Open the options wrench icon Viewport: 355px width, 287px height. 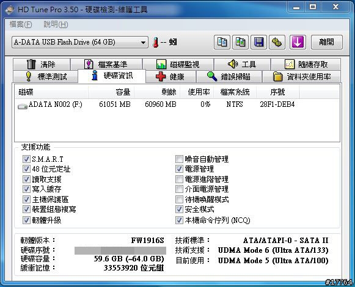(277, 42)
